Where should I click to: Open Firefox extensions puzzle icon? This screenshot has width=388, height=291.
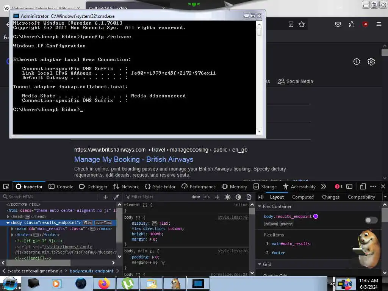click(x=352, y=24)
